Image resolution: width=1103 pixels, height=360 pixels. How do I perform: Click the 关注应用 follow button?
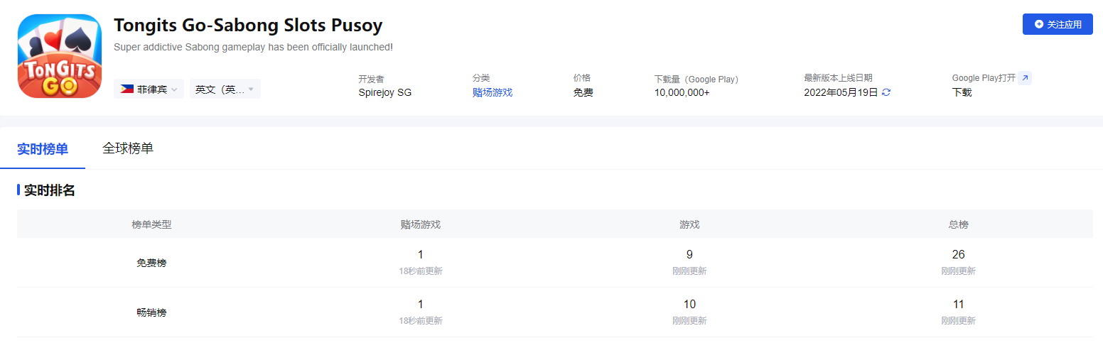1058,24
